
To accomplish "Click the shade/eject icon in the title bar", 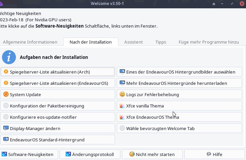I will (x=214, y=4).
